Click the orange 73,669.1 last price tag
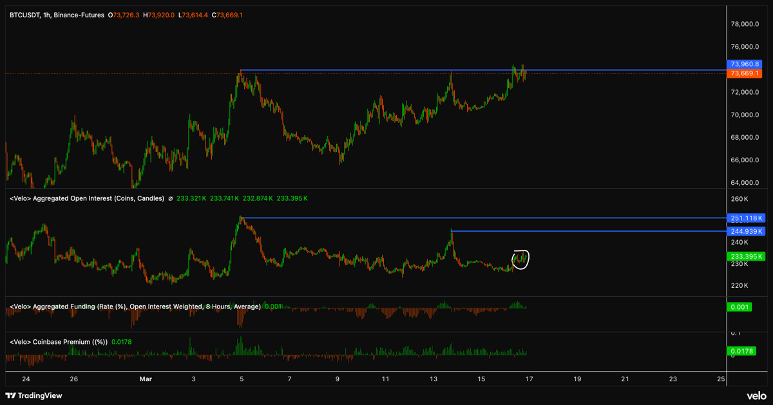Image resolution: width=773 pixels, height=405 pixels. [x=745, y=73]
